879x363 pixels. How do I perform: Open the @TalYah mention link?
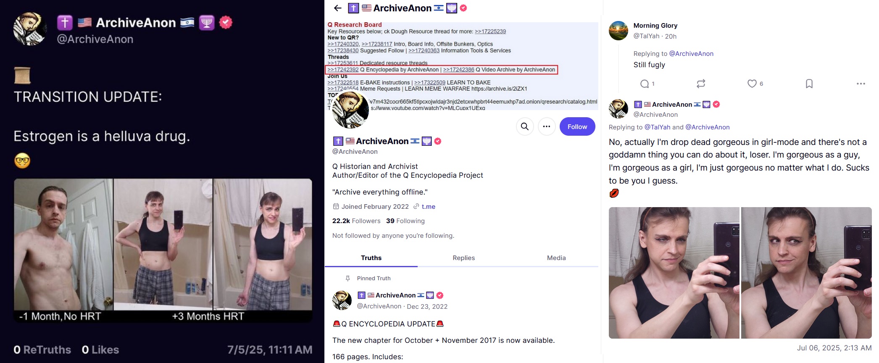[658, 127]
